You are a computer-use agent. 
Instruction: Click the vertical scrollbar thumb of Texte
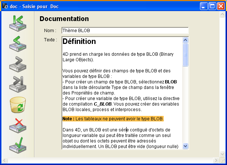coord(186,55)
